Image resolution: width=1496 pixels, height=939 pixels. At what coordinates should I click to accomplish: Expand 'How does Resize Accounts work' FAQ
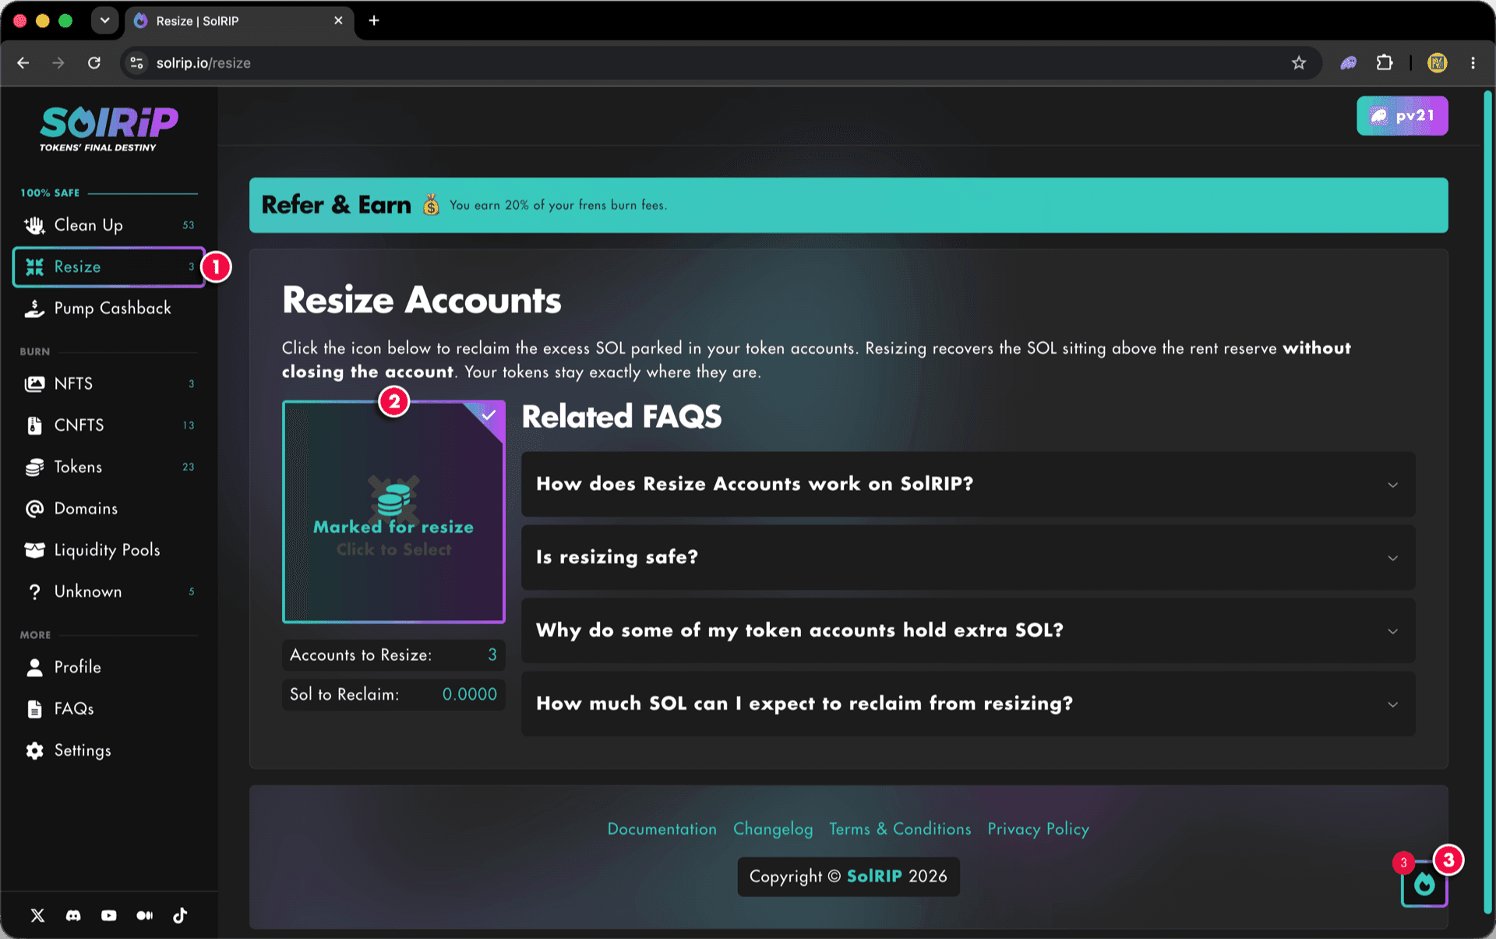click(968, 484)
